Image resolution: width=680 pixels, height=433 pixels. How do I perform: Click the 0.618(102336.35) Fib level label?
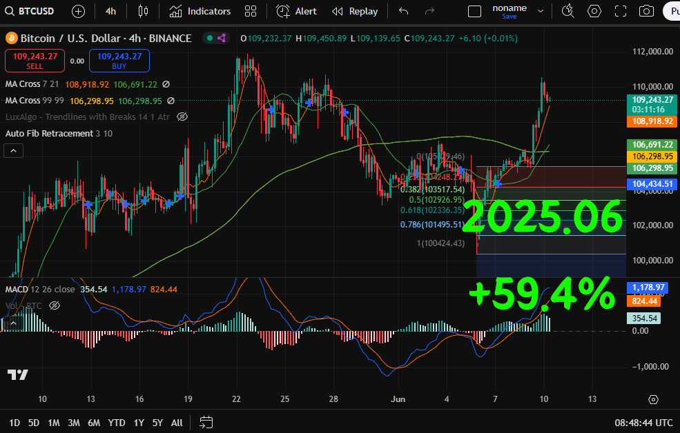point(432,210)
